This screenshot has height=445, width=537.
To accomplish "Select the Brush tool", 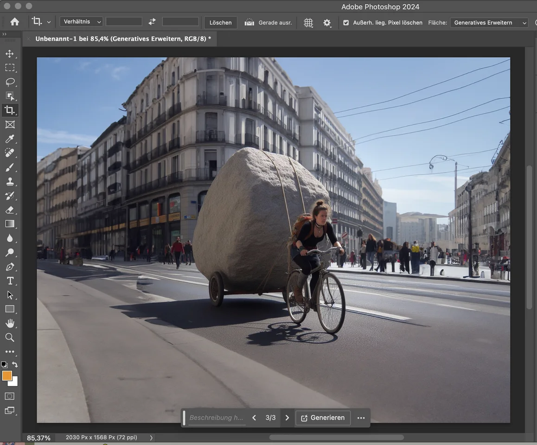I will point(10,167).
